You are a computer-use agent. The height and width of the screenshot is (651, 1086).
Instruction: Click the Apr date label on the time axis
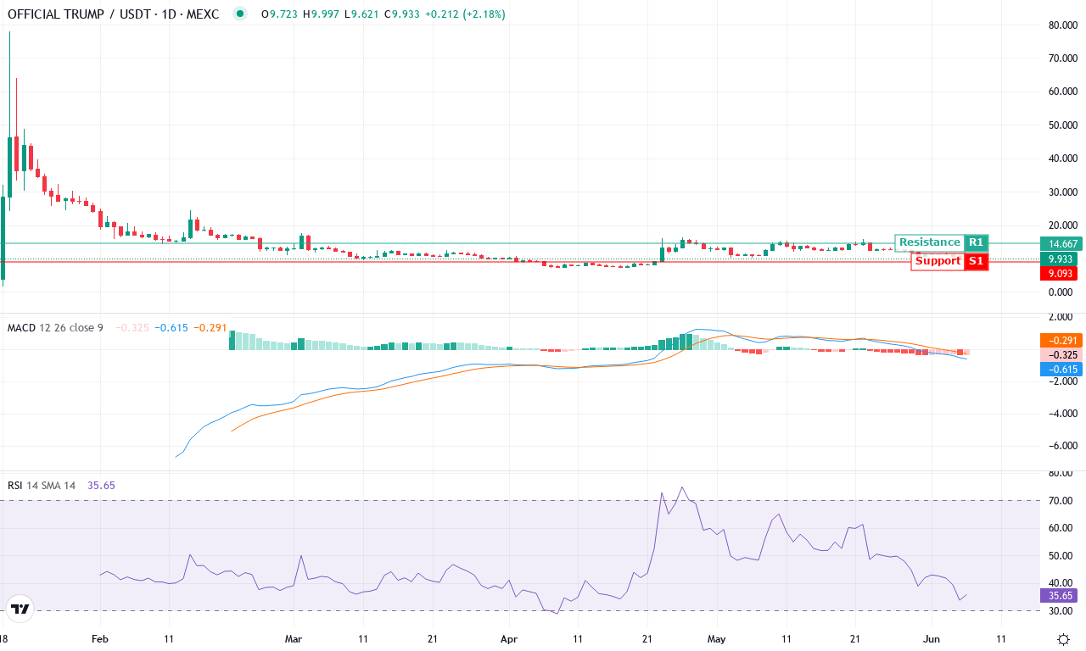pos(508,638)
